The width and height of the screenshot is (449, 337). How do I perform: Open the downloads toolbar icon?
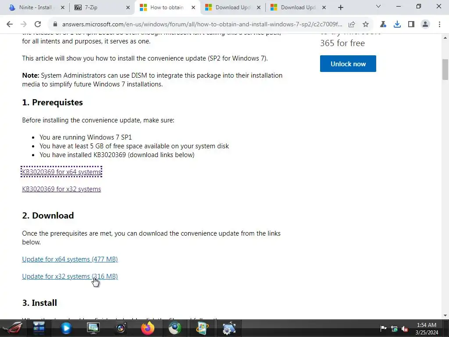pos(397,24)
